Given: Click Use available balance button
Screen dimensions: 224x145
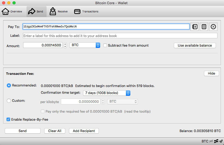Looking at the screenshot, I should tap(195, 46).
